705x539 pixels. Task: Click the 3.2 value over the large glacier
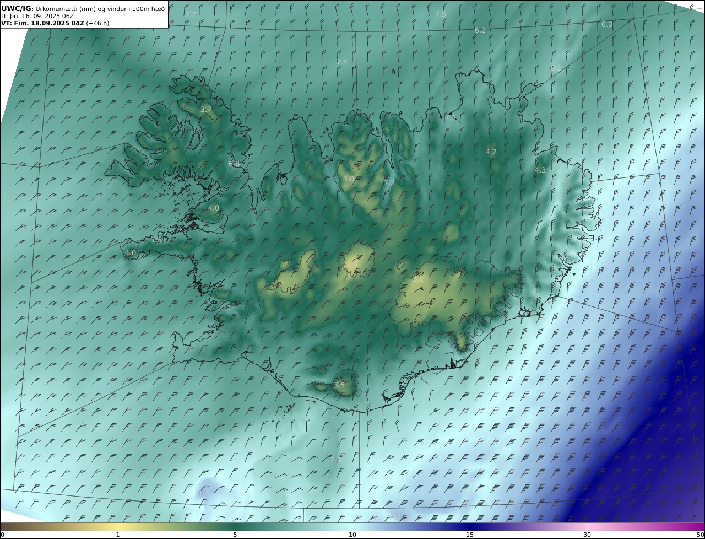(418, 279)
